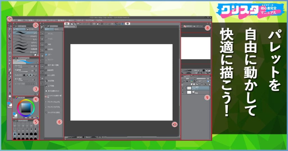Image resolution: width=288 pixels, height=151 pixels.
Task: Expand the anti-aliasing options arrow
Action: click(36, 75)
